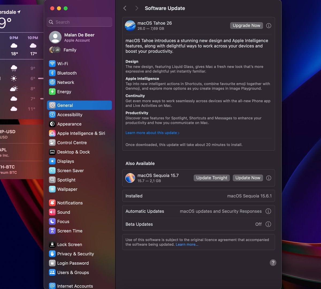Viewport: 321px width, 289px height.
Task: Click the Wi-Fi sidebar icon
Action: pyautogui.click(x=52, y=64)
